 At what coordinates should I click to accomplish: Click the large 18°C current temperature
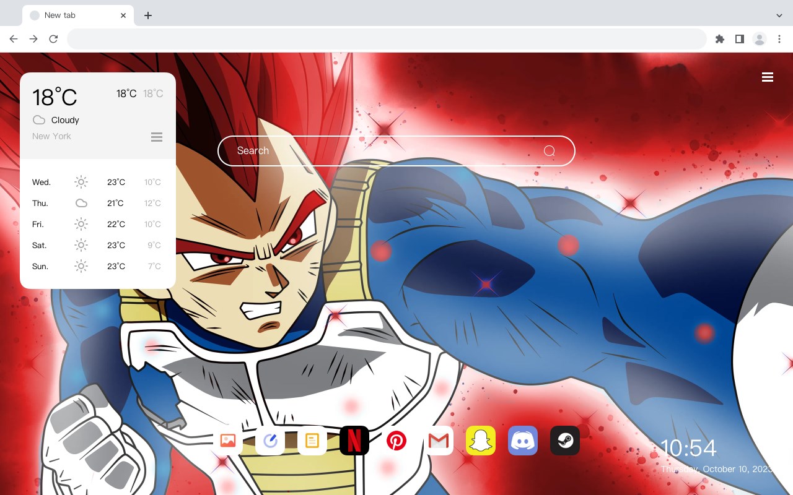coord(55,97)
